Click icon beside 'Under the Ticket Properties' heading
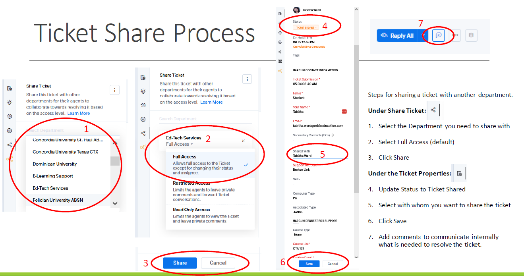Screen dimensions: 524x276 459,174
